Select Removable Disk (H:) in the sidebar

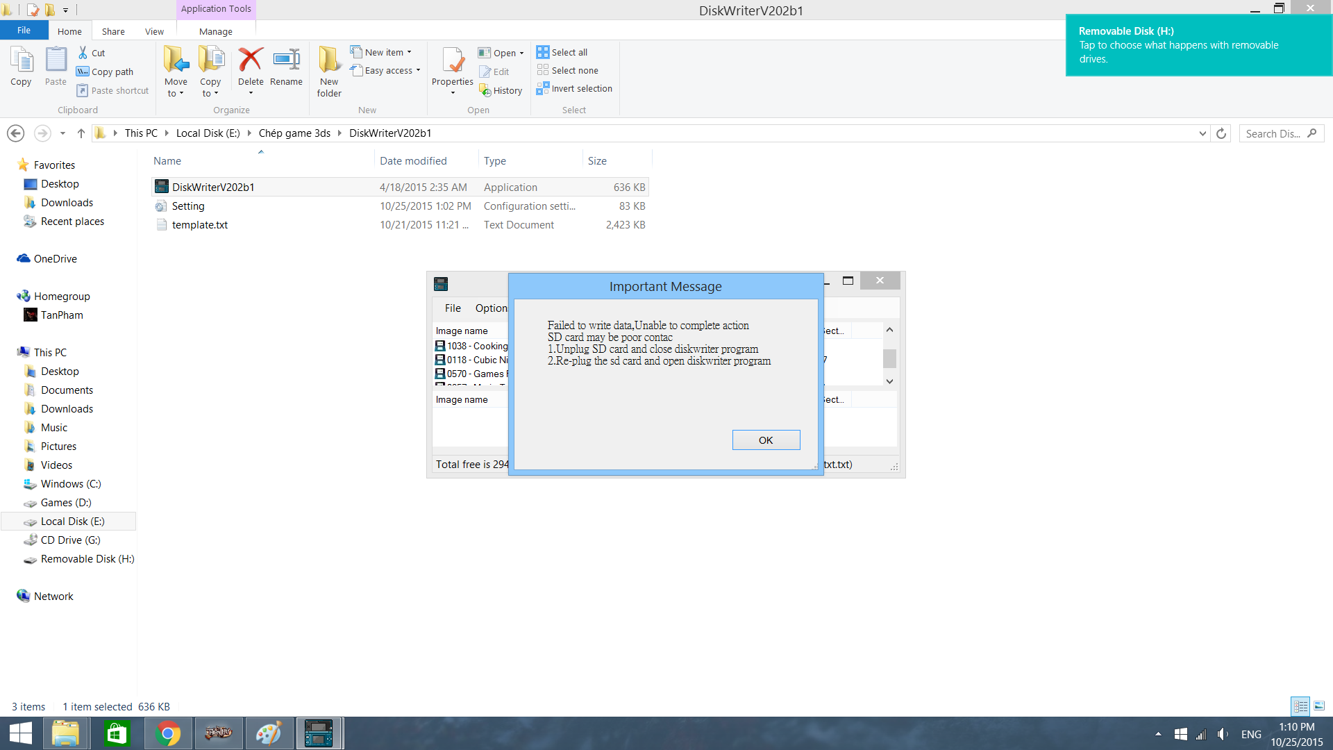point(87,559)
